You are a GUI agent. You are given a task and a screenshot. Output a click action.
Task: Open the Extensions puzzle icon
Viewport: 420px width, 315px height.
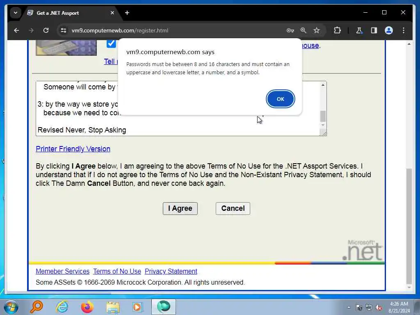(337, 30)
